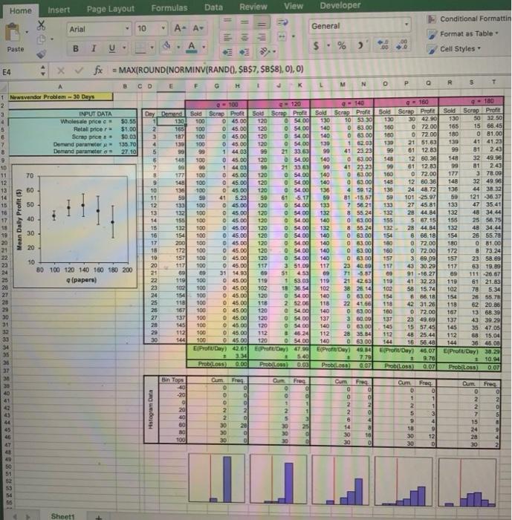Click the Increase Indent icon
The width and height of the screenshot is (512, 520).
coord(244,52)
